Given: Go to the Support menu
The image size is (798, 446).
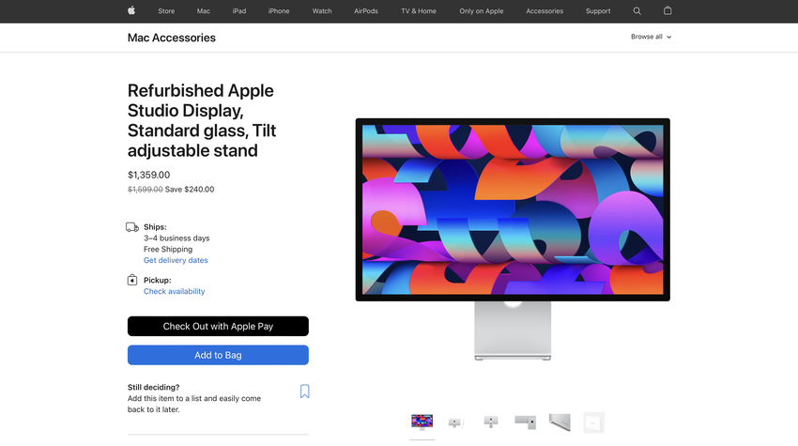Looking at the screenshot, I should point(597,10).
